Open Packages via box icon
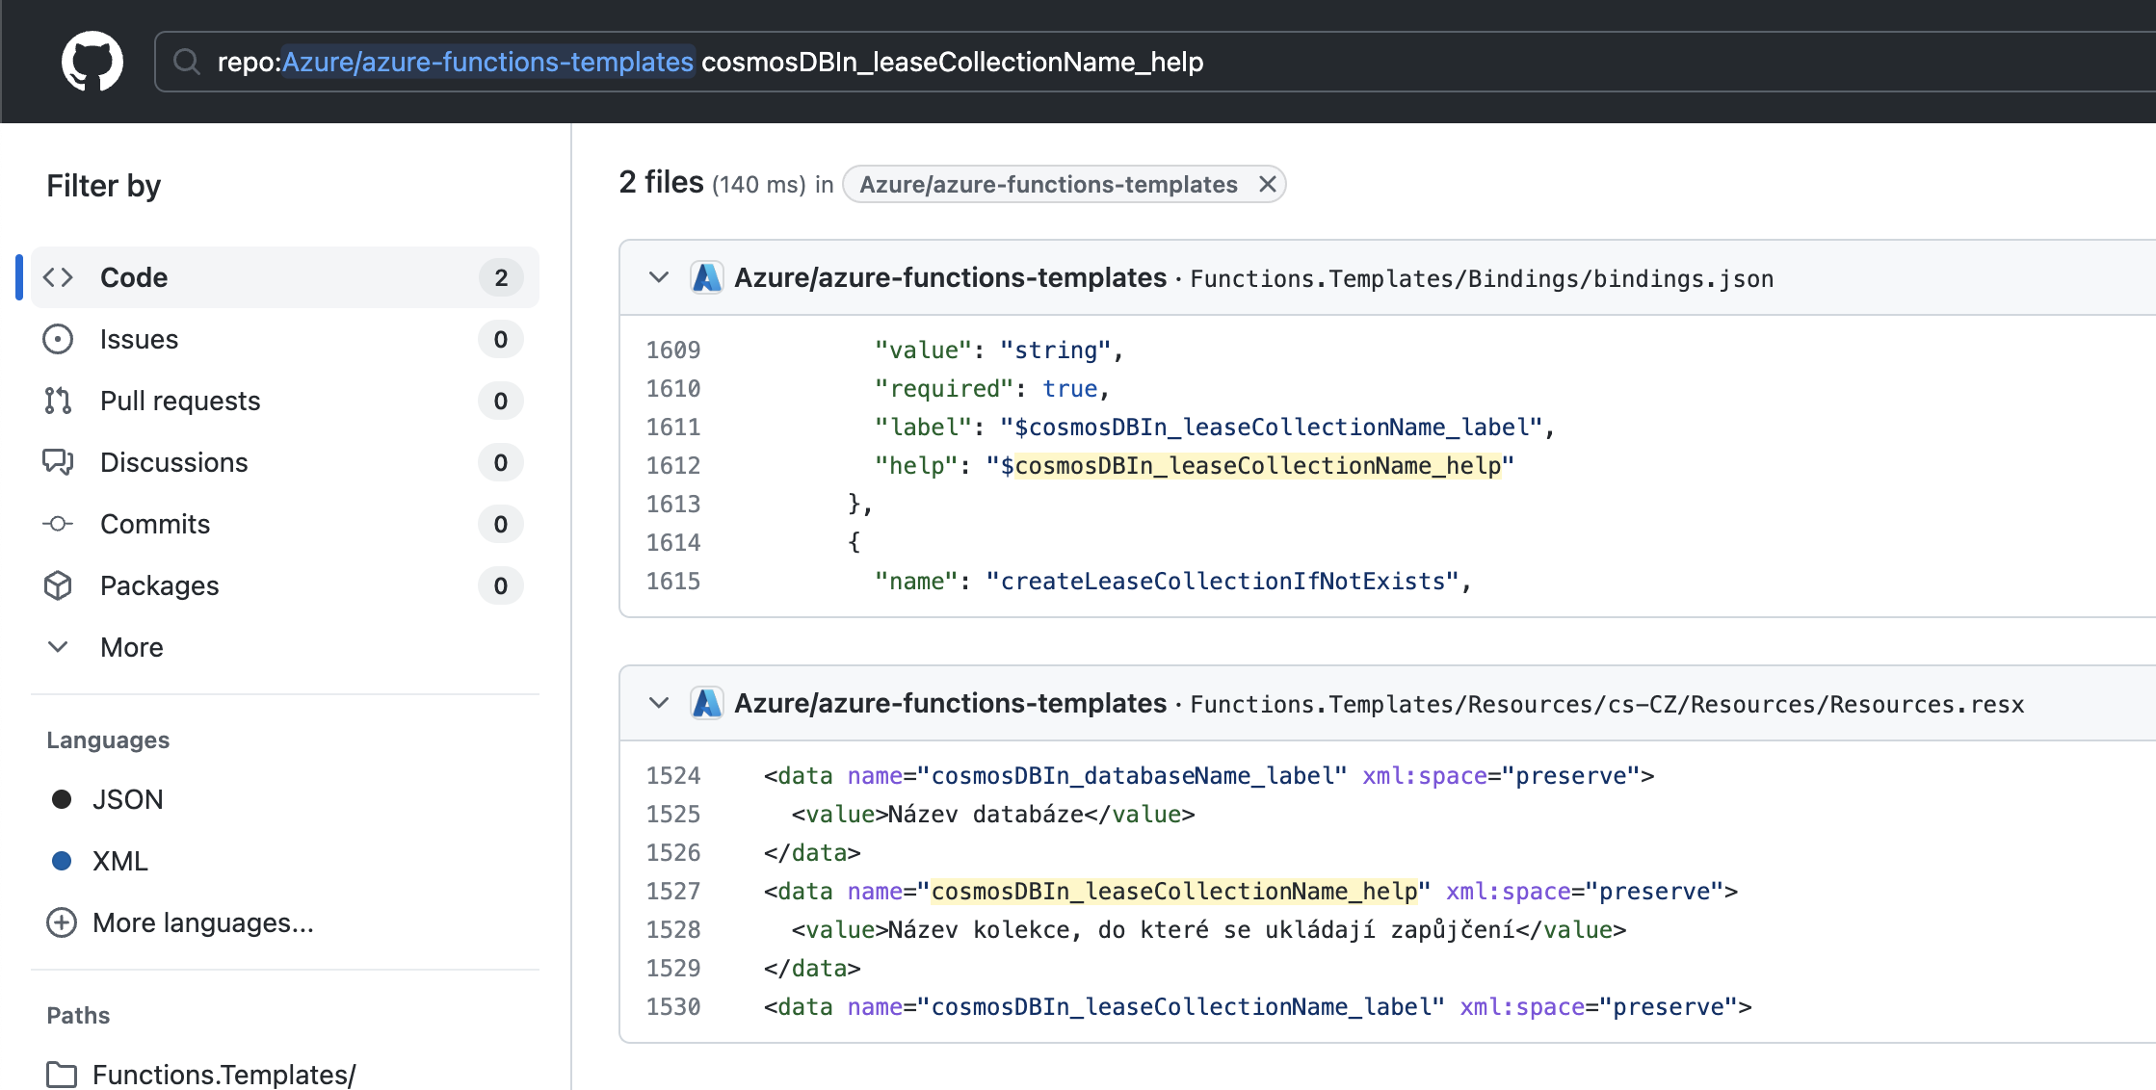The height and width of the screenshot is (1090, 2156). (58, 585)
